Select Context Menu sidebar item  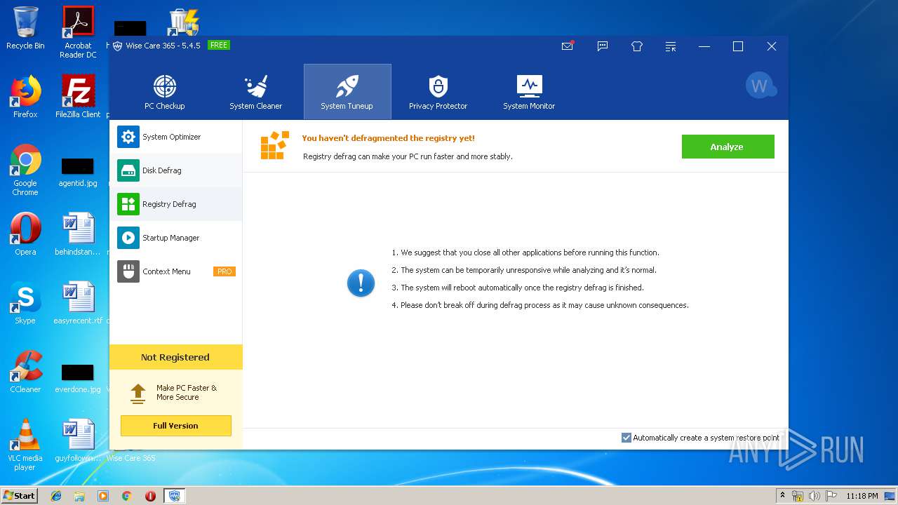click(x=176, y=271)
